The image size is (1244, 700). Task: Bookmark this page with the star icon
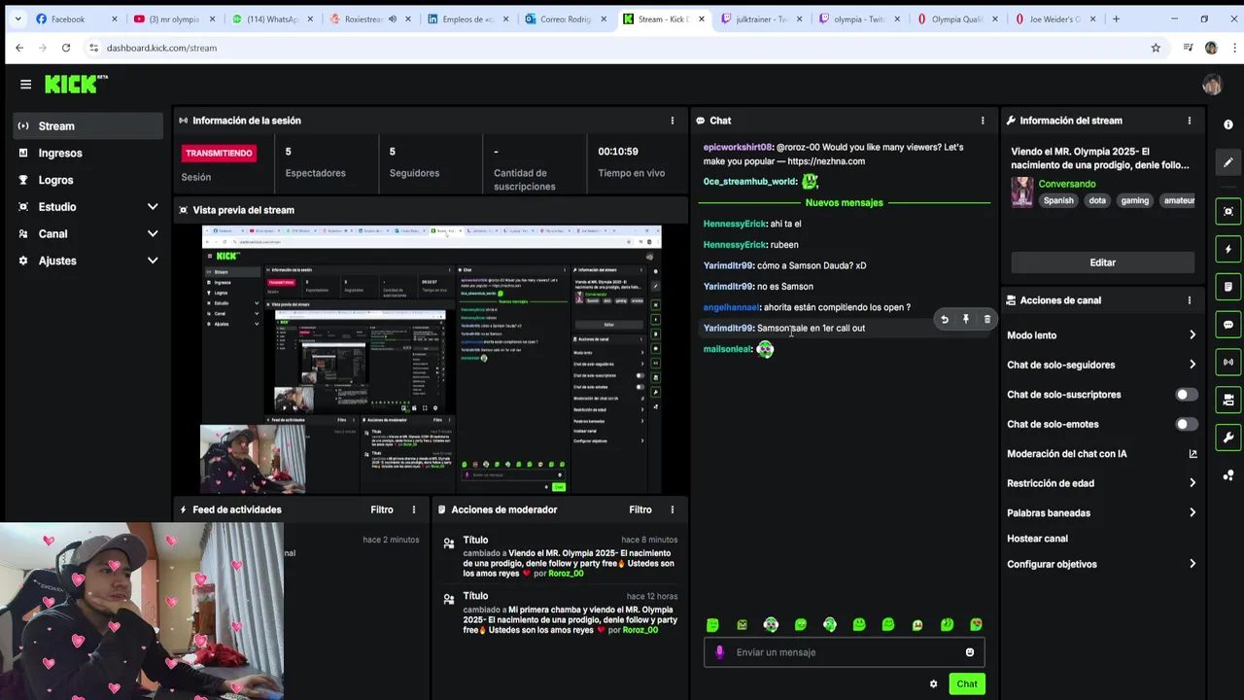click(1156, 48)
